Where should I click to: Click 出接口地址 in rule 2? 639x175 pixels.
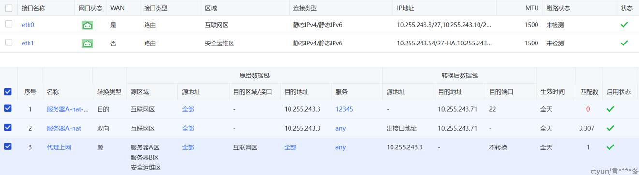click(x=402, y=128)
